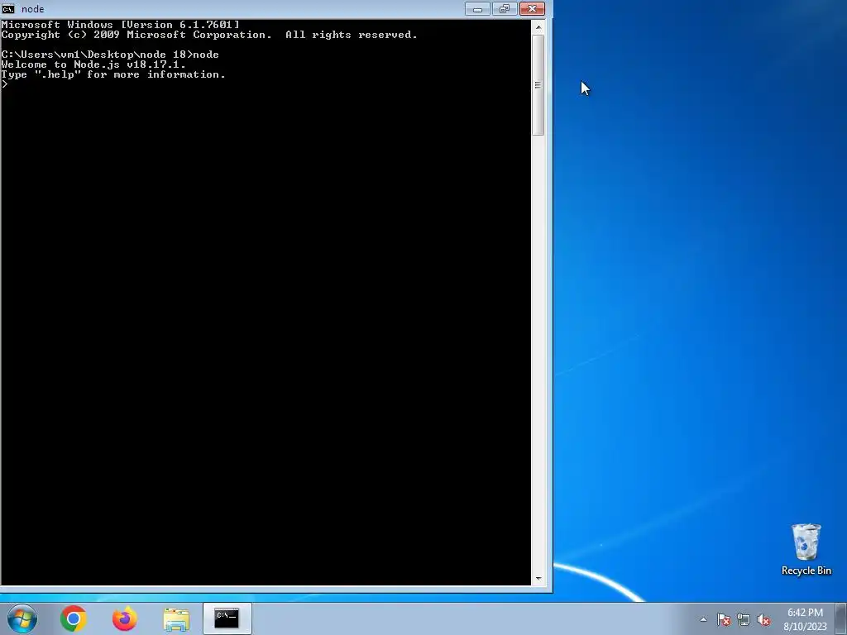Open the node window system menu icon
Image resolution: width=847 pixels, height=635 pixels.
point(8,9)
